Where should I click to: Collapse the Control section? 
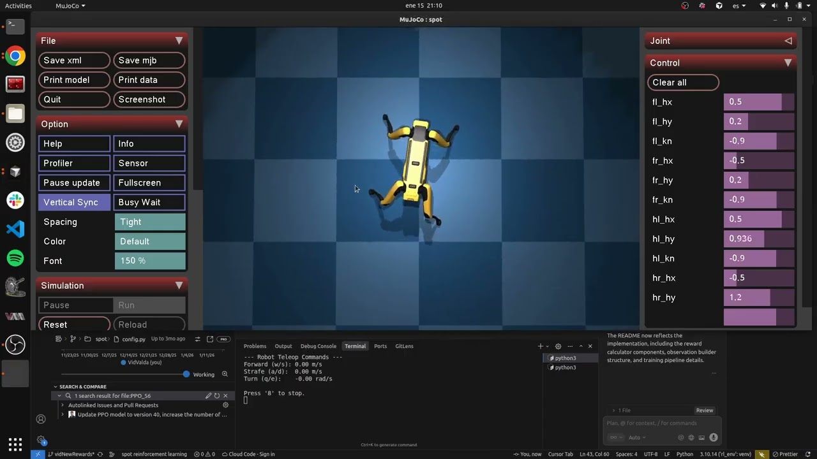point(788,63)
